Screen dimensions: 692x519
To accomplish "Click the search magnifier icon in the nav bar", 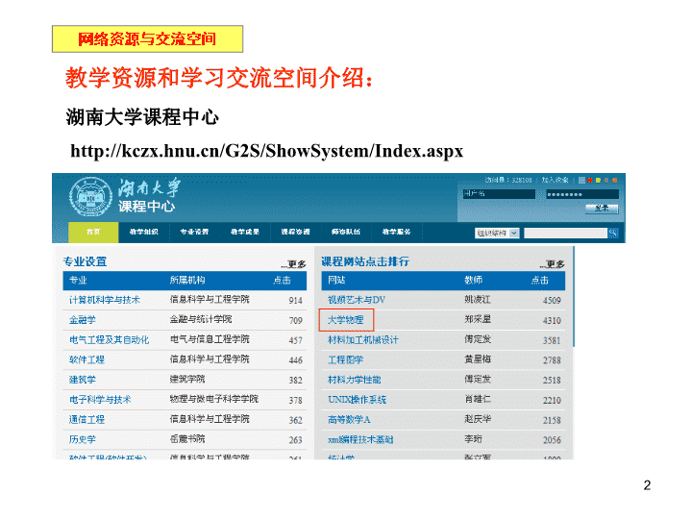I will tap(613, 233).
